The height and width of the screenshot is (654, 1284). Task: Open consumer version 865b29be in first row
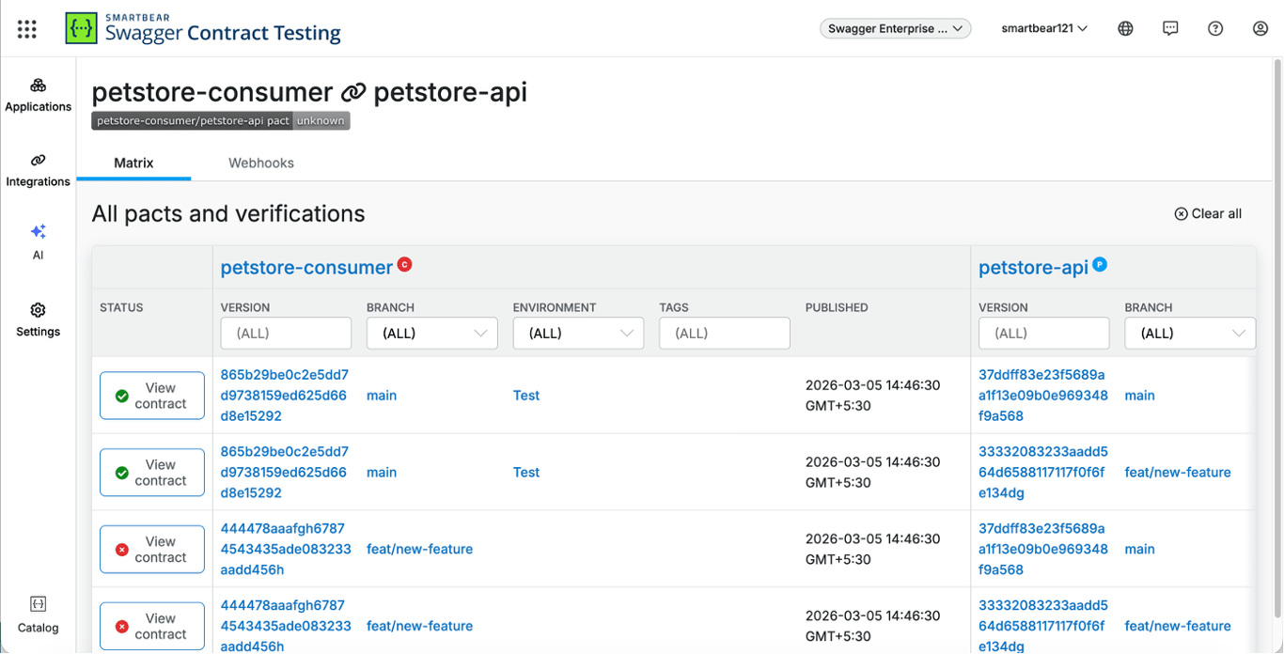click(x=285, y=396)
